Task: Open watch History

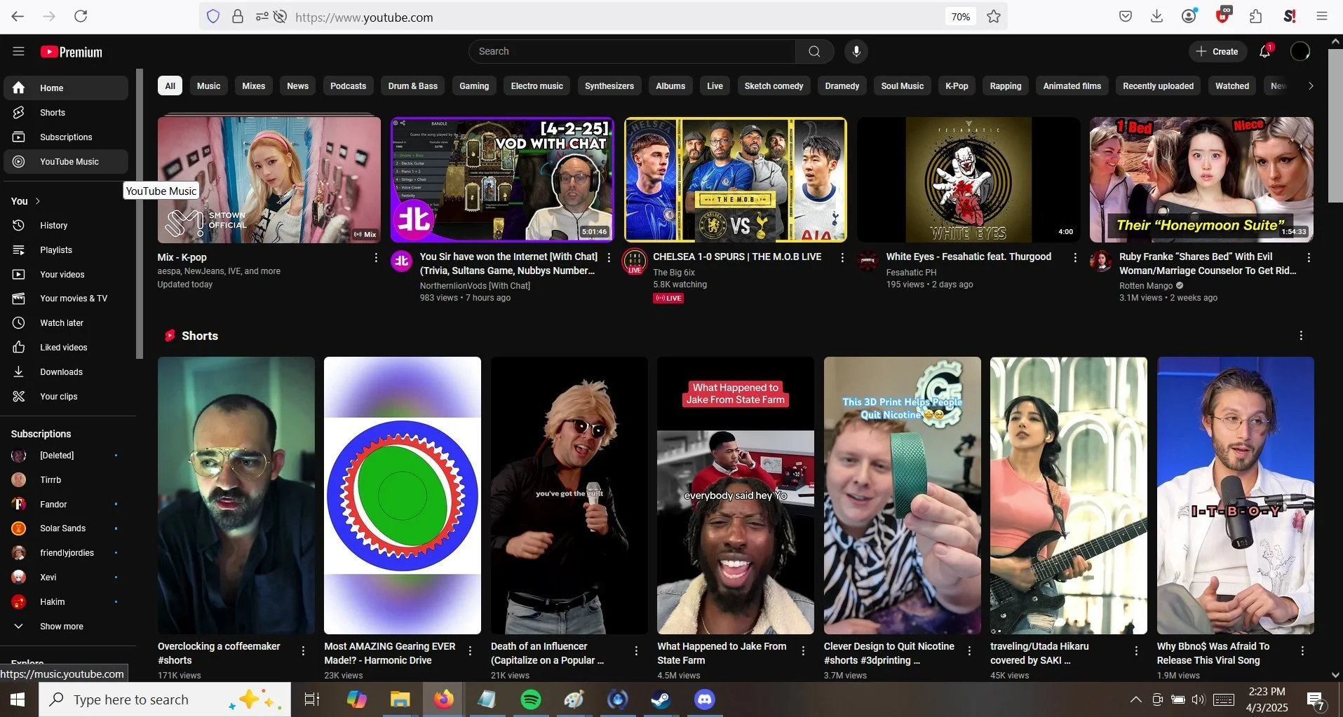Action: click(x=66, y=225)
